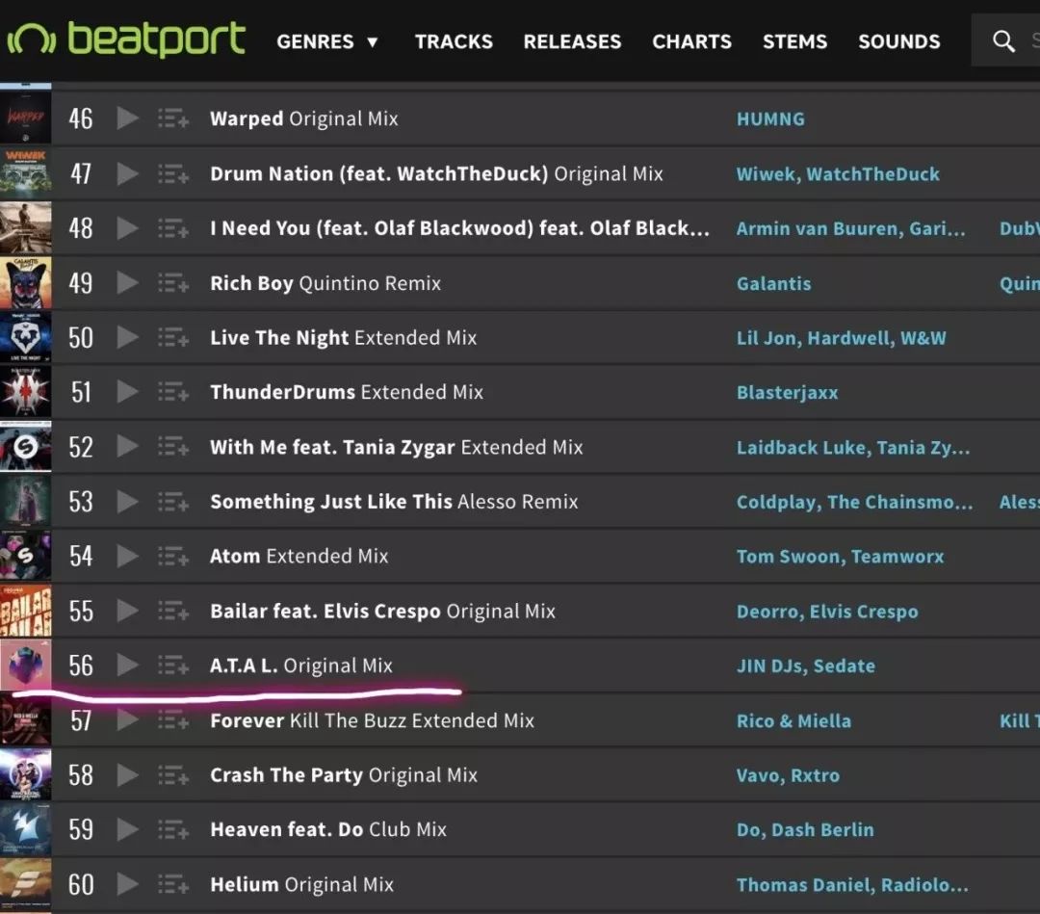
Task: Open artist link Blasterjaxx
Action: click(x=788, y=393)
